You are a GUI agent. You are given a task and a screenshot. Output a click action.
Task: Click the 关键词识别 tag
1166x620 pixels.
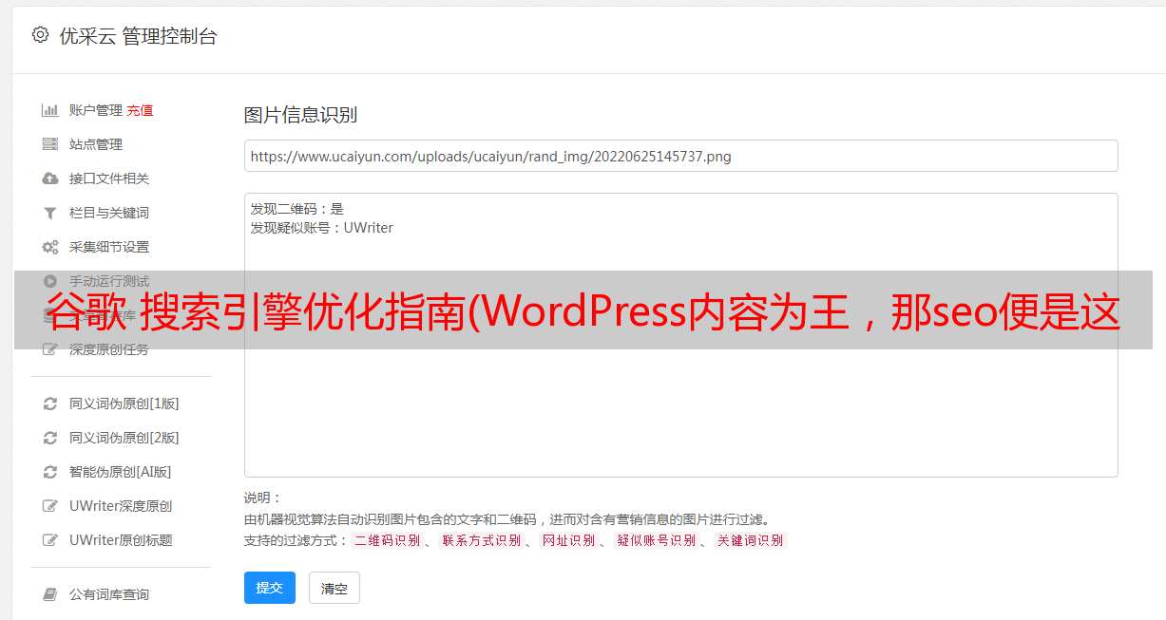[x=751, y=540]
